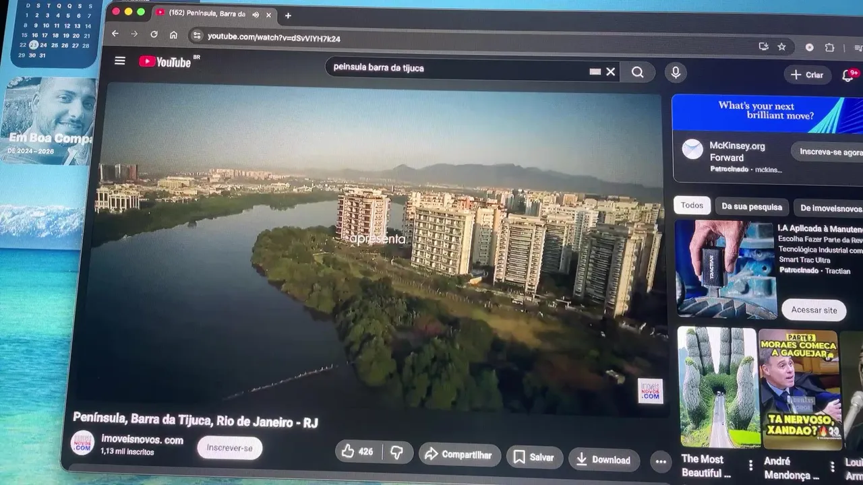Screen dimensions: 863x485
Task: Click the round extension icon beside the star
Action: [809, 47]
